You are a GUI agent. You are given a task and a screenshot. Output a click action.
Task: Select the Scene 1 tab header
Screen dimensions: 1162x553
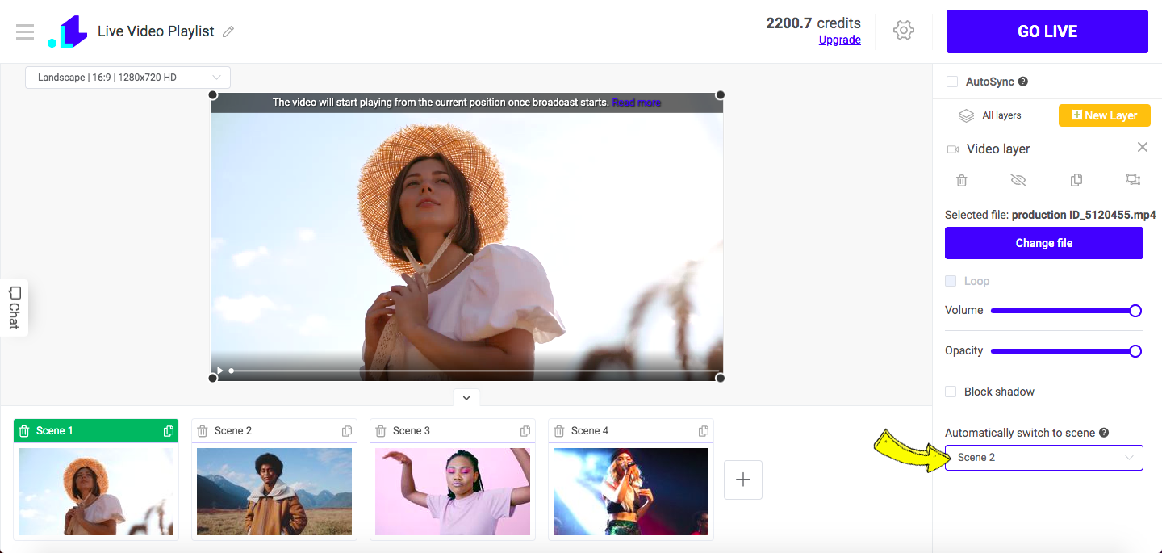pyautogui.click(x=96, y=431)
